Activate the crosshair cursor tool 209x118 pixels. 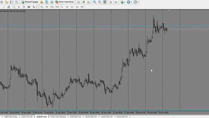pyautogui.click(x=2, y=2)
